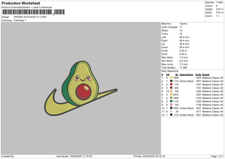The height and width of the screenshot is (159, 225).
Task: Select the color changes value '11'
Action: point(181,27)
